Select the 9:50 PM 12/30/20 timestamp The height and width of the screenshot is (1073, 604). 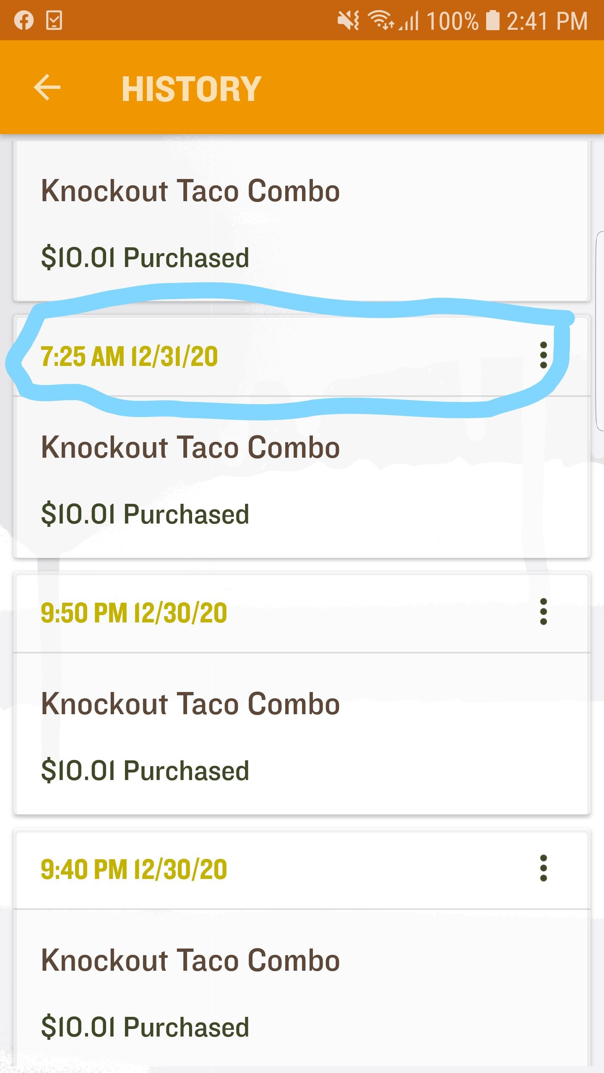(x=134, y=613)
